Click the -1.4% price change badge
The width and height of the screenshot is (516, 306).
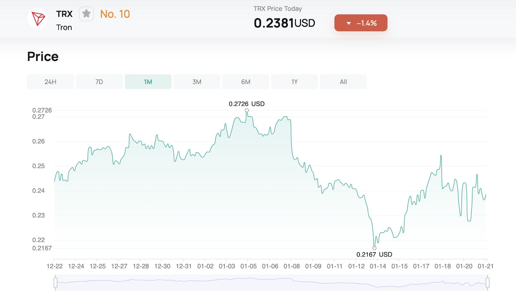click(x=361, y=23)
